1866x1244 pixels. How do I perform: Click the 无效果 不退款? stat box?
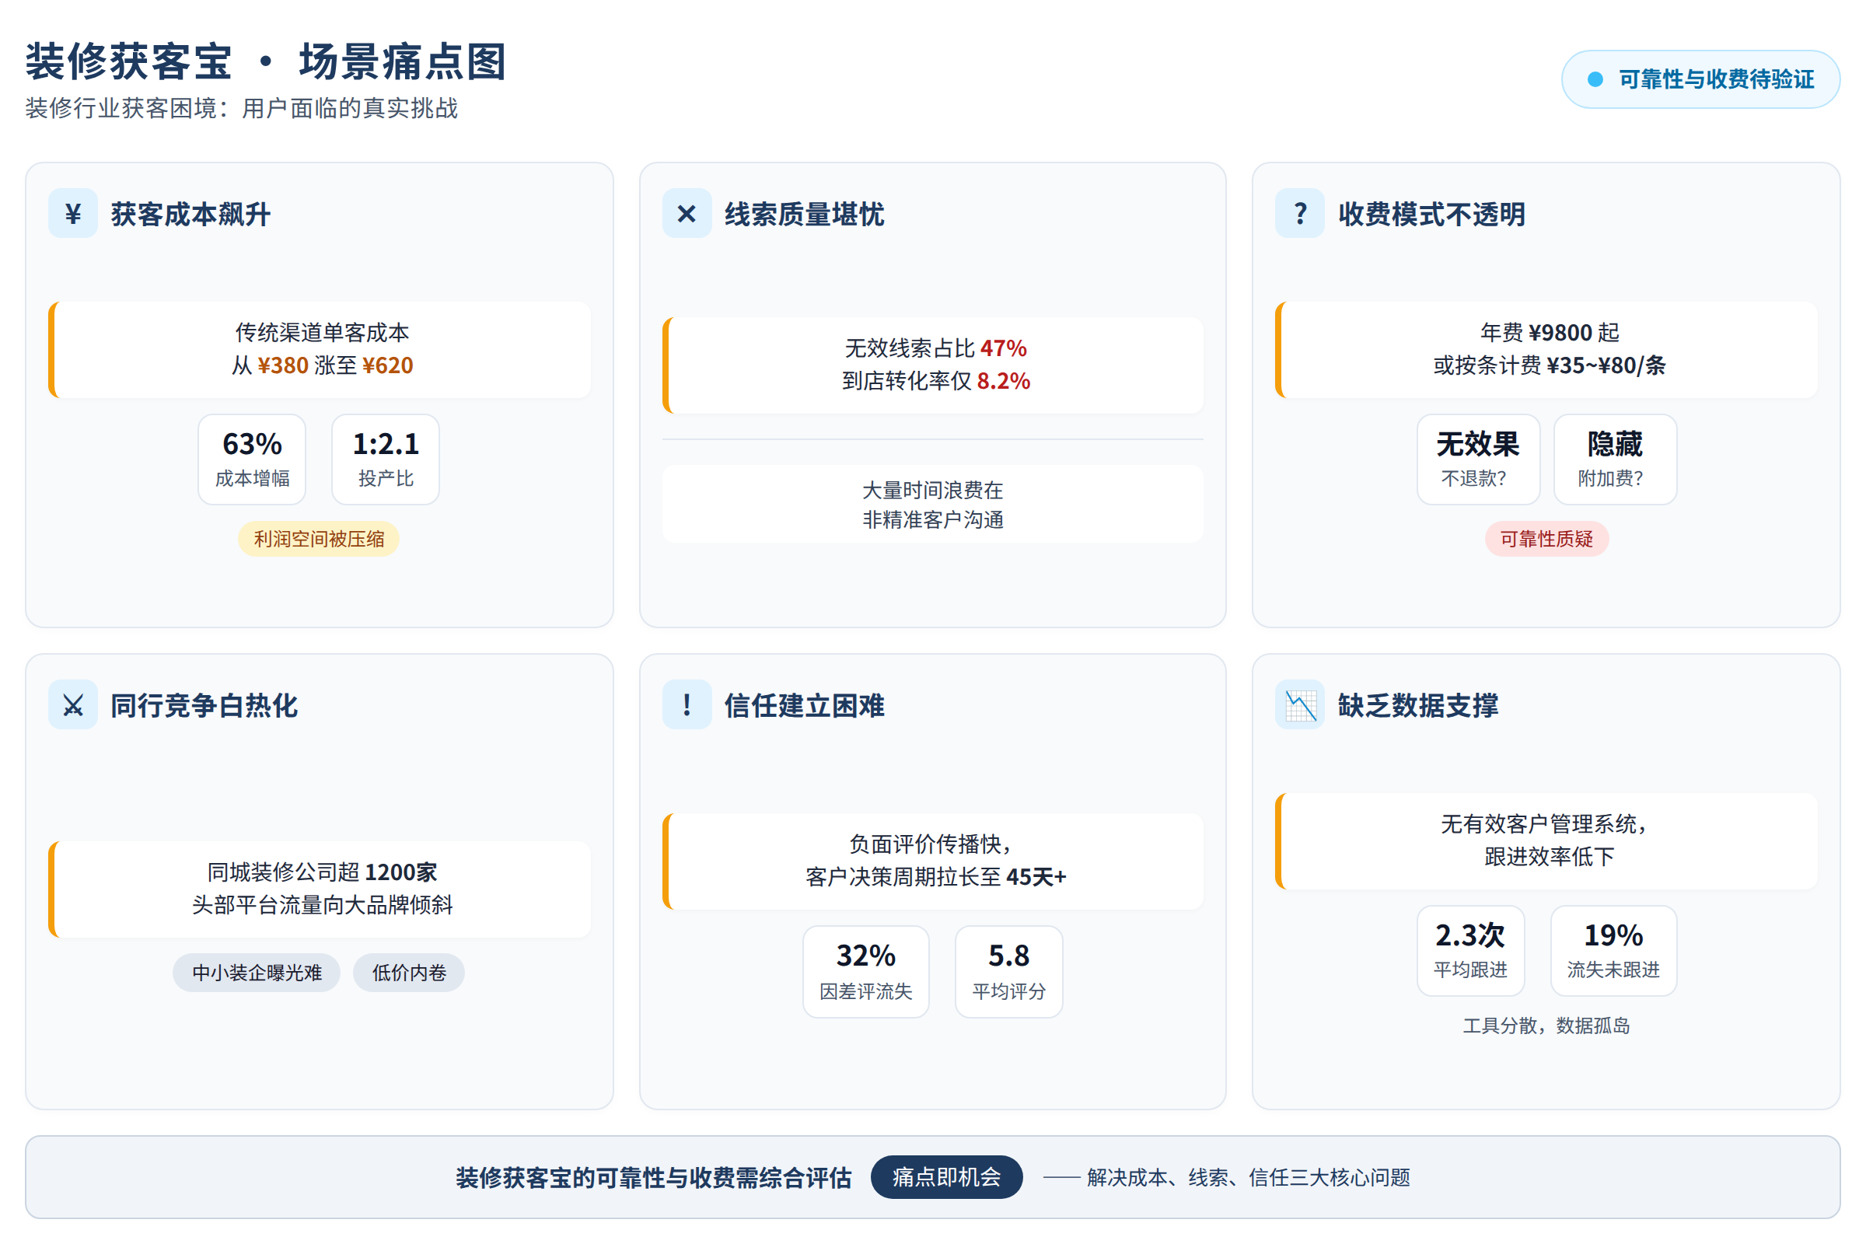pos(1478,460)
